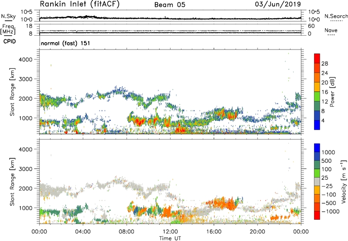This screenshot has height=241, width=348.
Task: Click the 'Velocity [m s-1]' colorbar label
Action: pos(344,181)
